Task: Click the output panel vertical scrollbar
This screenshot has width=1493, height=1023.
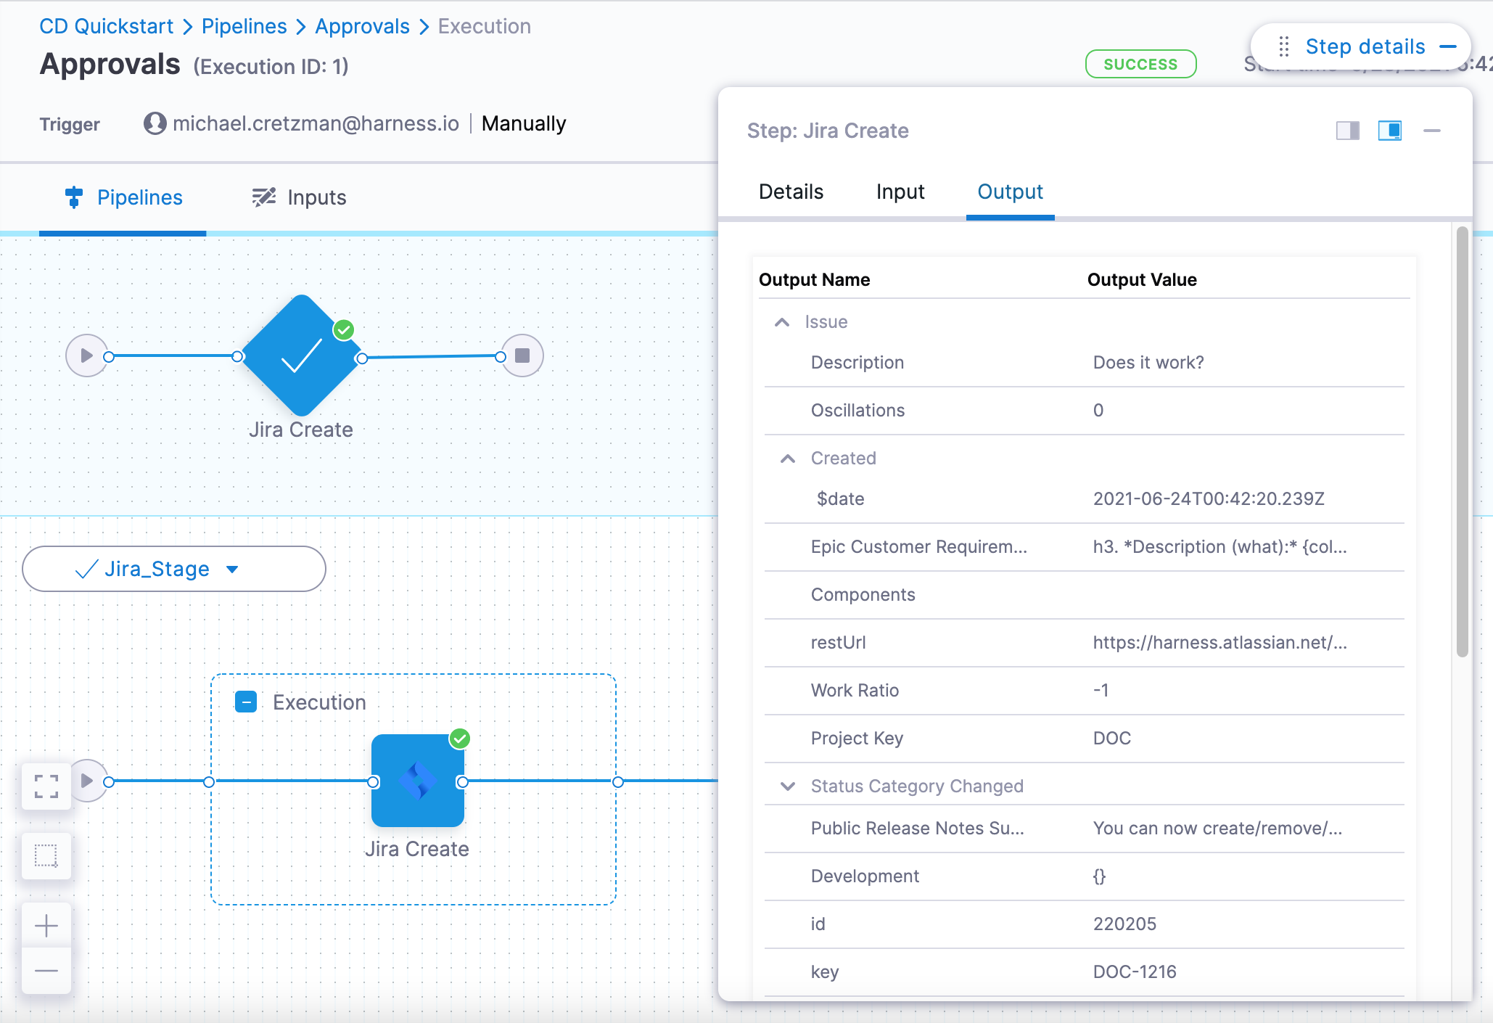Action: point(1462,443)
